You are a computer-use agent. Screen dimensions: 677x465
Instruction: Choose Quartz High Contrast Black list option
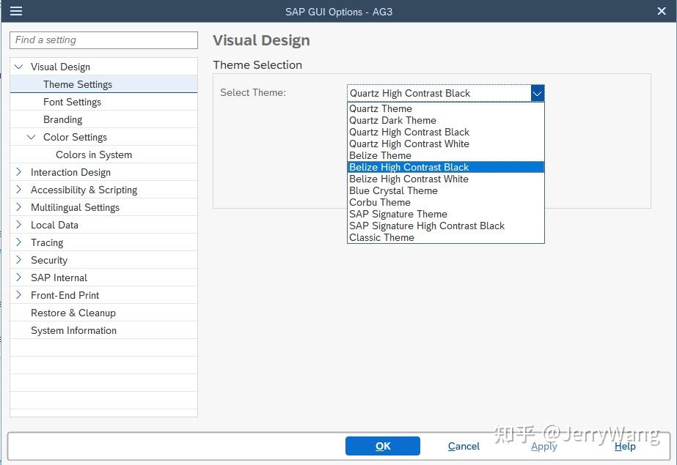click(x=445, y=132)
